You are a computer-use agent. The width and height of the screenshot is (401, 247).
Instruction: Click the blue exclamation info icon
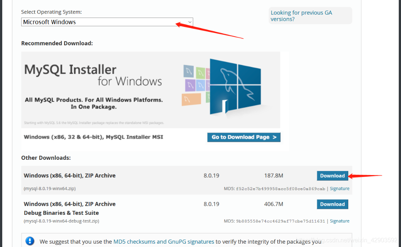30,241
